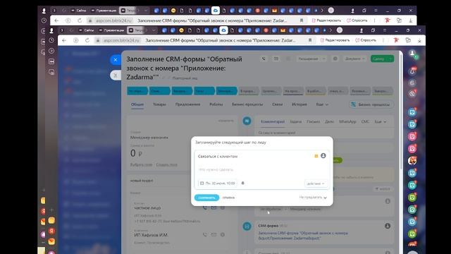Go back in the front browser window

tap(64, 40)
